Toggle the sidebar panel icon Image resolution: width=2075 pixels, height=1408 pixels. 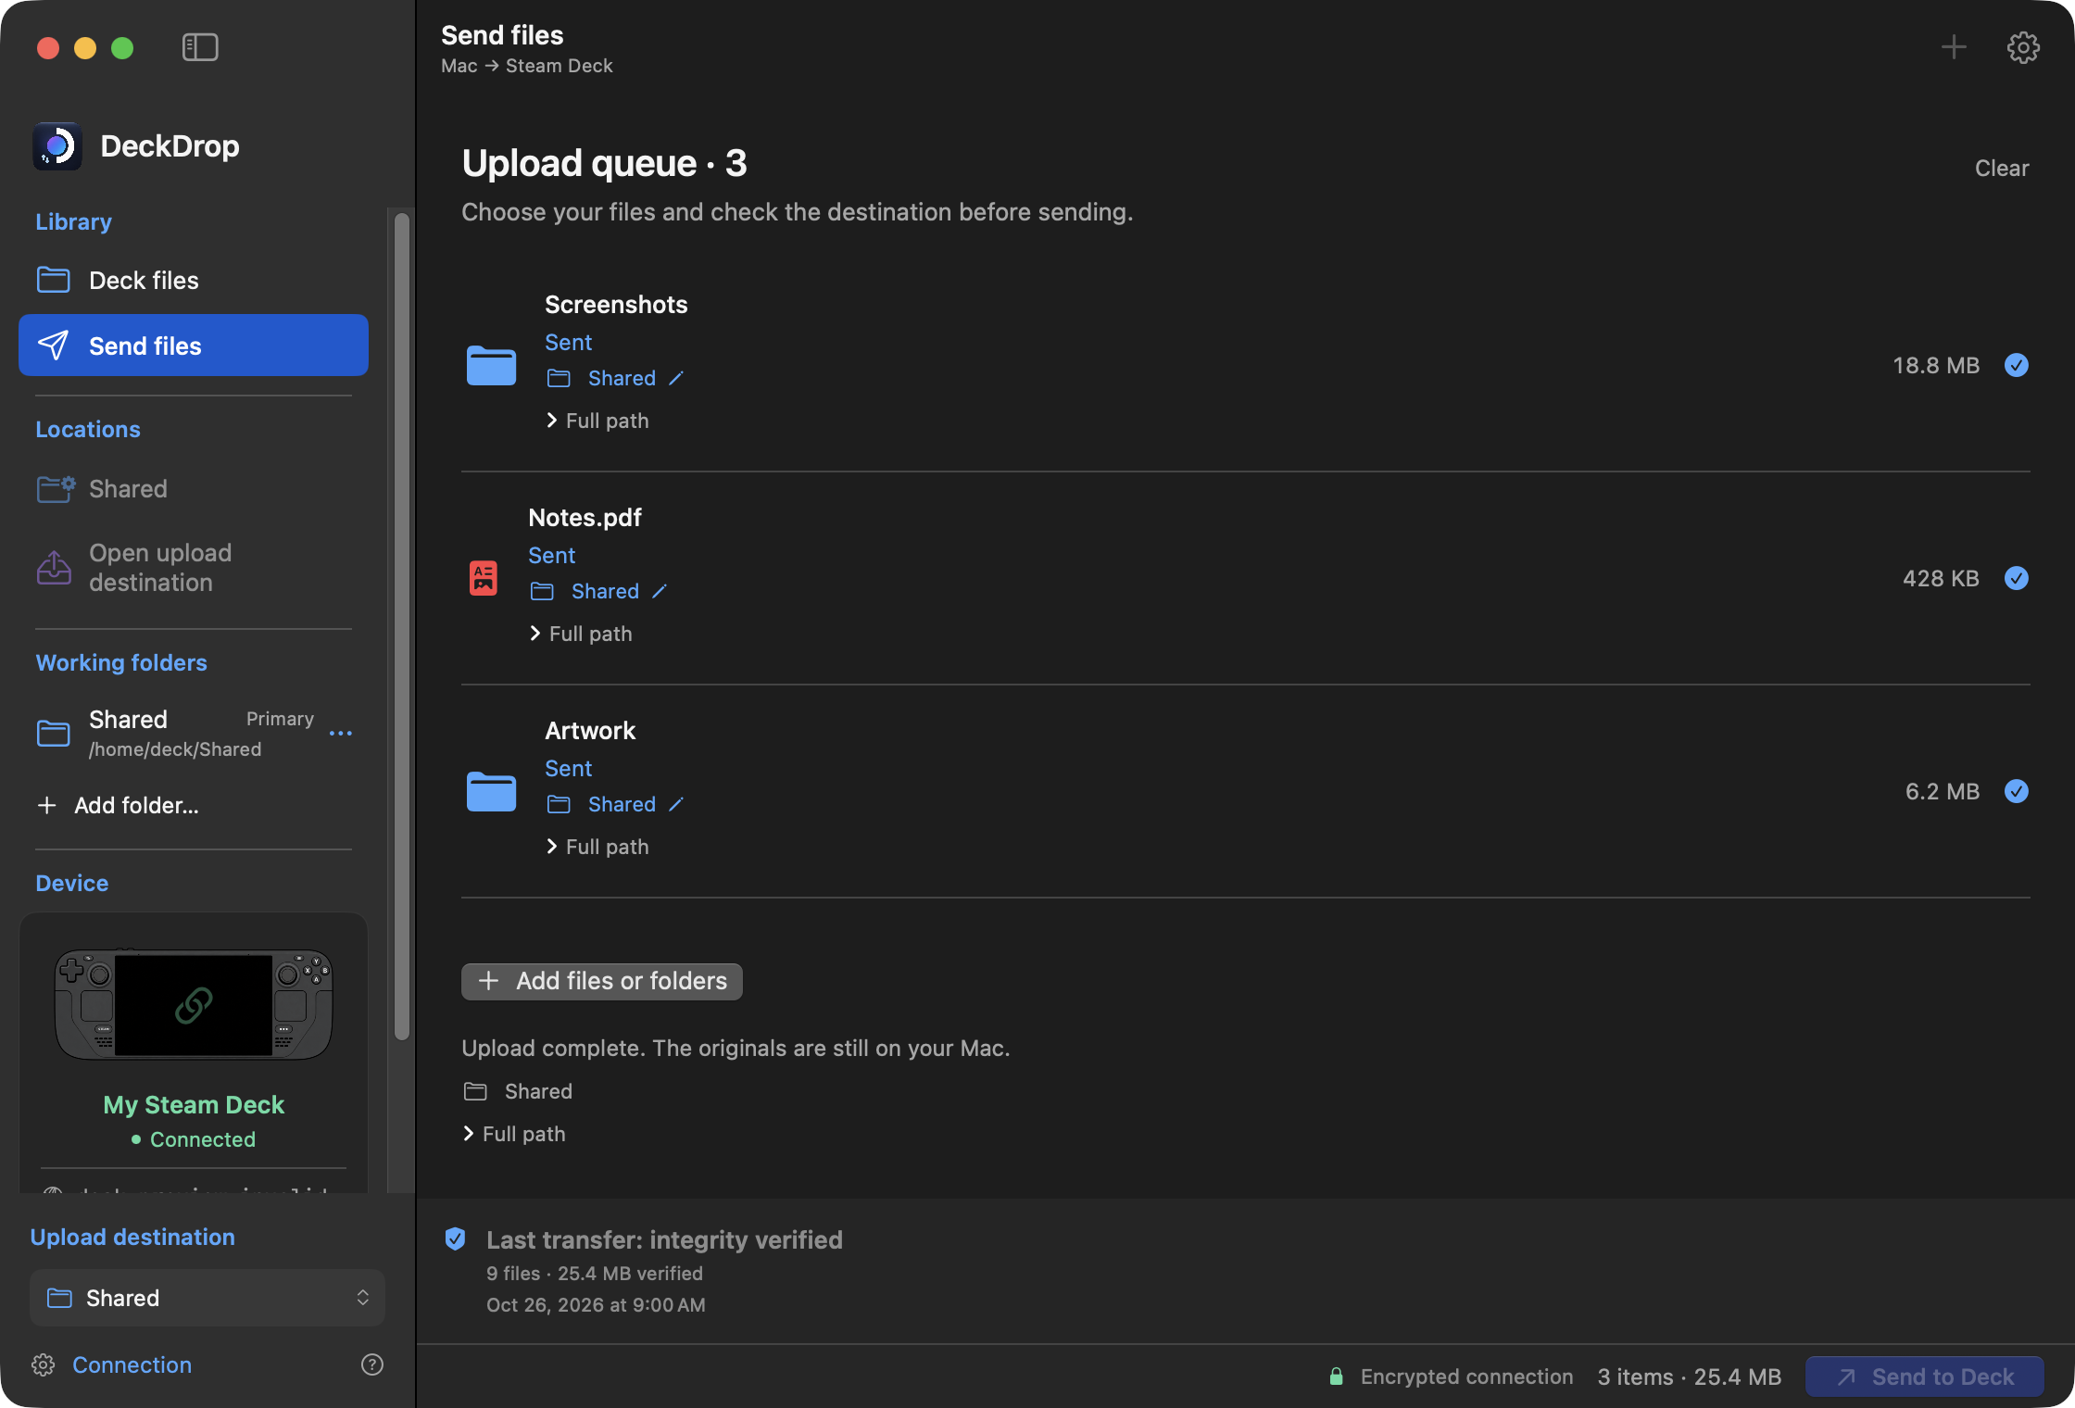[x=200, y=47]
